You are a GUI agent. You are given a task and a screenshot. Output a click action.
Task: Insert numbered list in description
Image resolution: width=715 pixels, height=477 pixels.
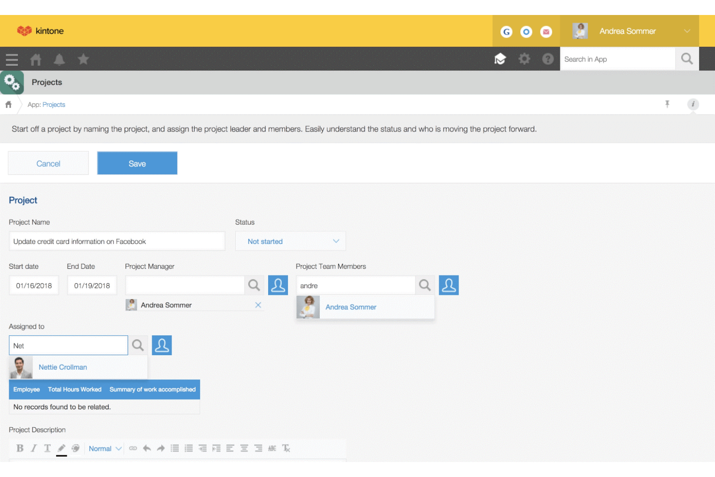click(189, 448)
